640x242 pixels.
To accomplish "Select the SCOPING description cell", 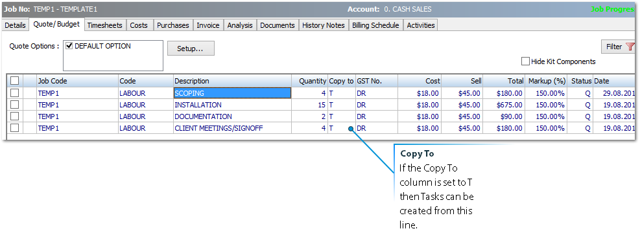I will coord(232,93).
